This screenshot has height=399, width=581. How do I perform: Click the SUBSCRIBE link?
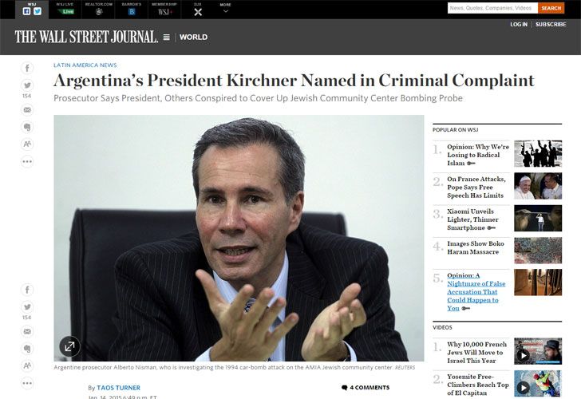(551, 25)
